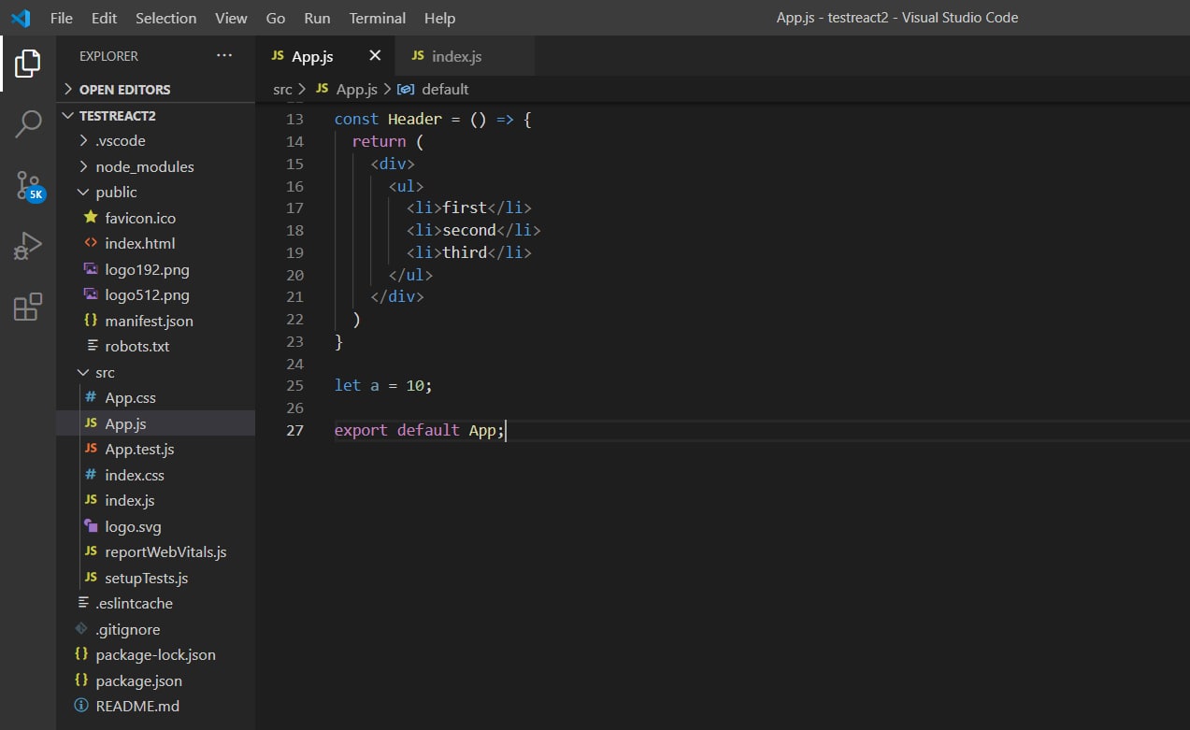Close the App.js editor tab

point(375,56)
